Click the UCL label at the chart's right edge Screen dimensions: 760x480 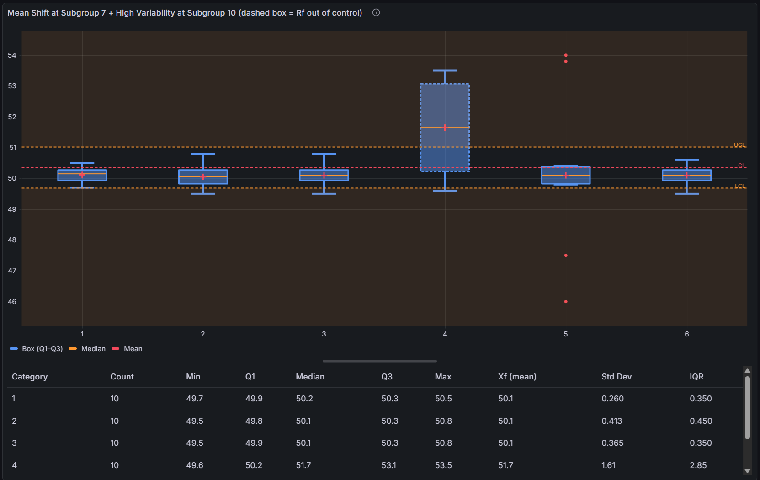click(x=740, y=145)
